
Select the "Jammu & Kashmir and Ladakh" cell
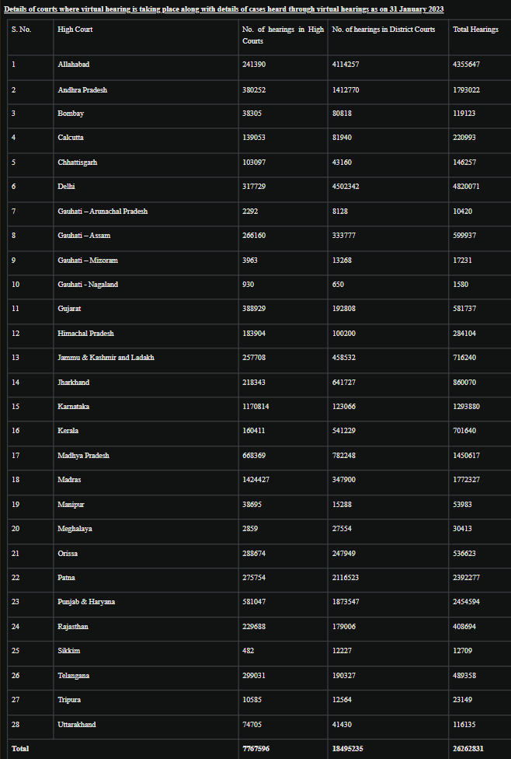coord(106,358)
